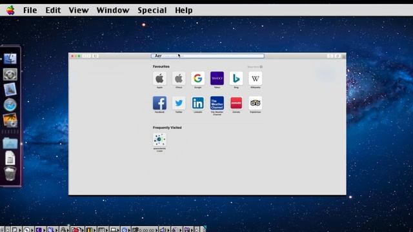Open the File menu
This screenshot has height=232, width=413.
(30, 10)
